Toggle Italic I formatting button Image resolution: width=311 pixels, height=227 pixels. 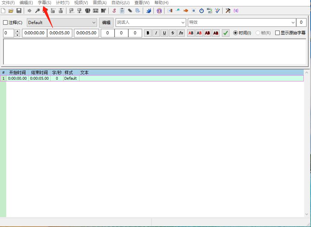[156, 33]
